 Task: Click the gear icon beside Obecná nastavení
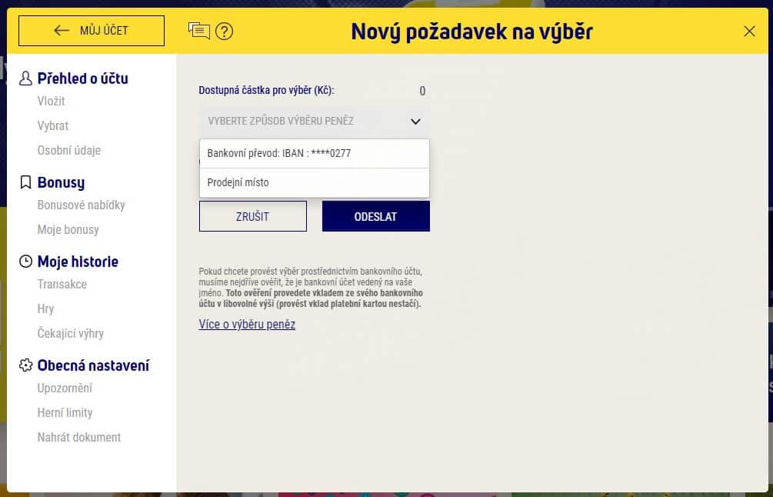coord(25,365)
